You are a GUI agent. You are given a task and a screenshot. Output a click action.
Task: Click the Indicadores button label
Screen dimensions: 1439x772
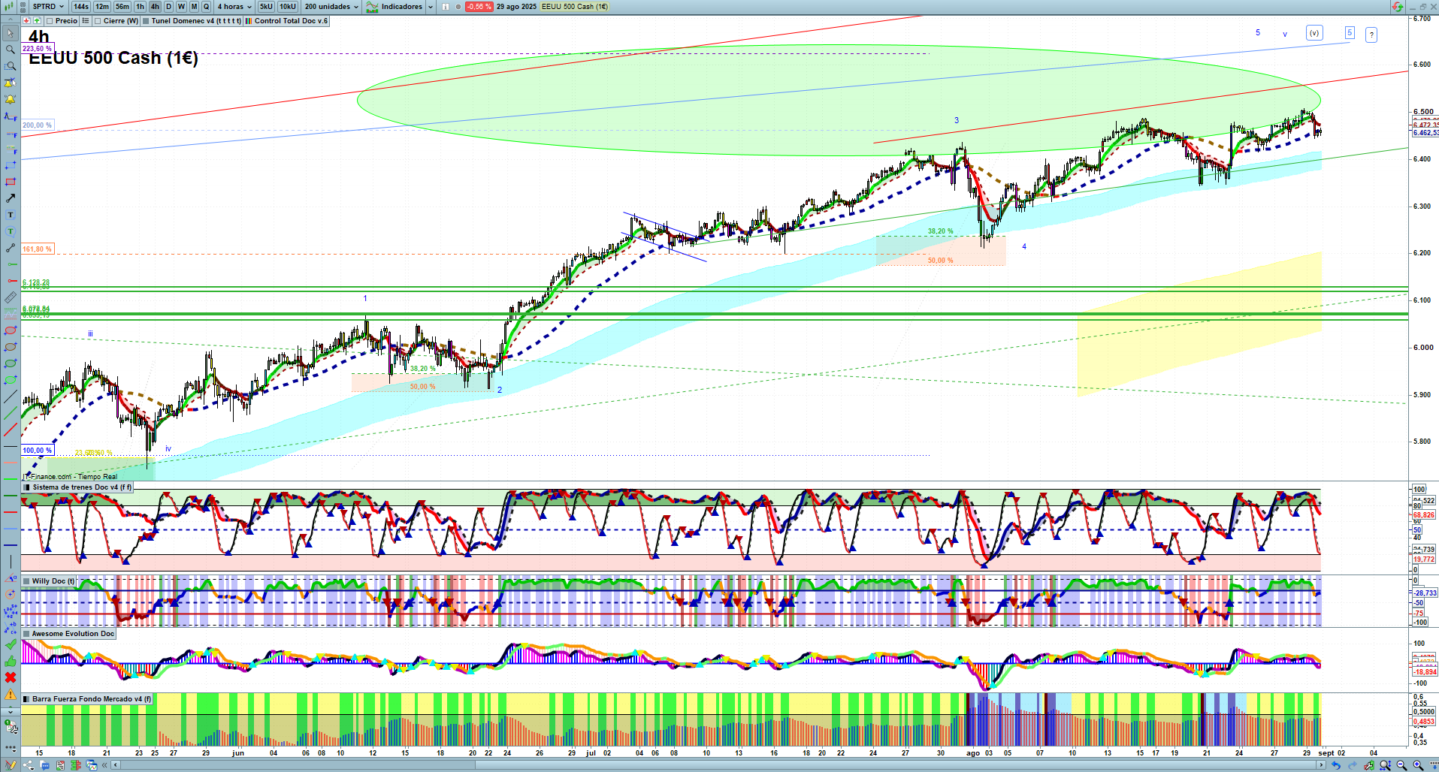[402, 7]
